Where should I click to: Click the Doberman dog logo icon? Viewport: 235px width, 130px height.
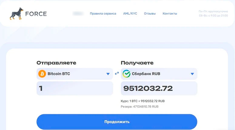(16, 14)
